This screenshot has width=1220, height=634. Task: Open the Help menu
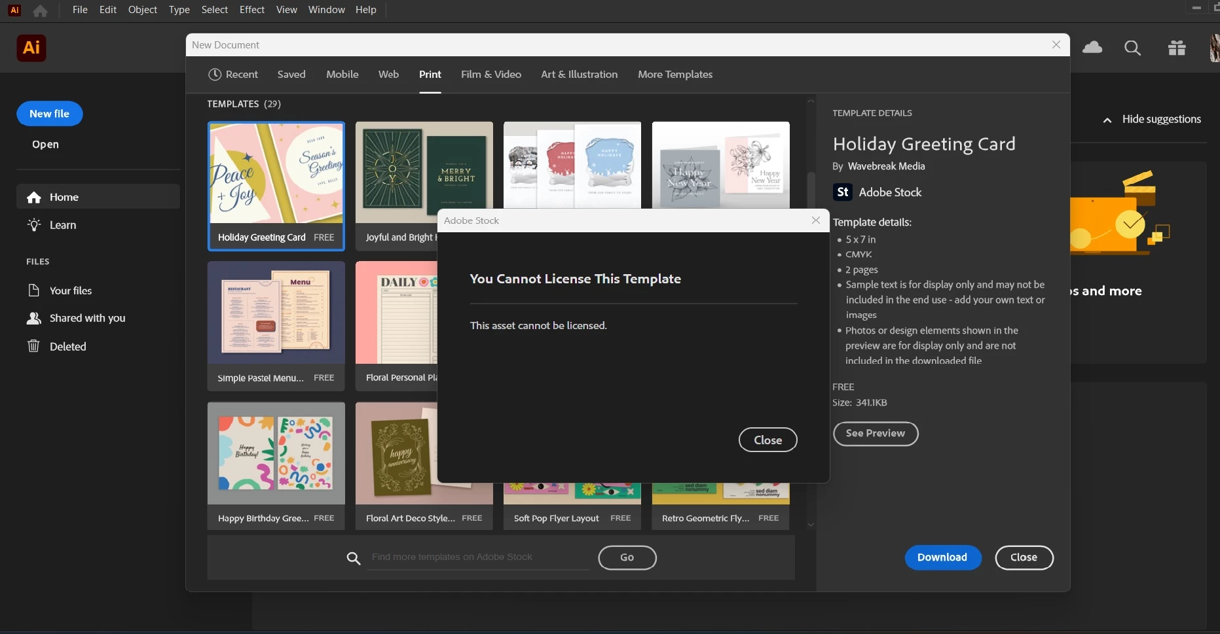[x=366, y=10]
